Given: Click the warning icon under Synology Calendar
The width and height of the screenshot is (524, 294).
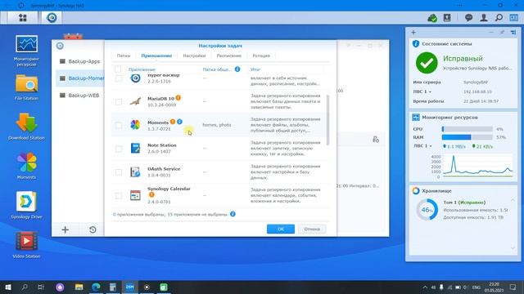Looking at the screenshot, I should [151, 194].
